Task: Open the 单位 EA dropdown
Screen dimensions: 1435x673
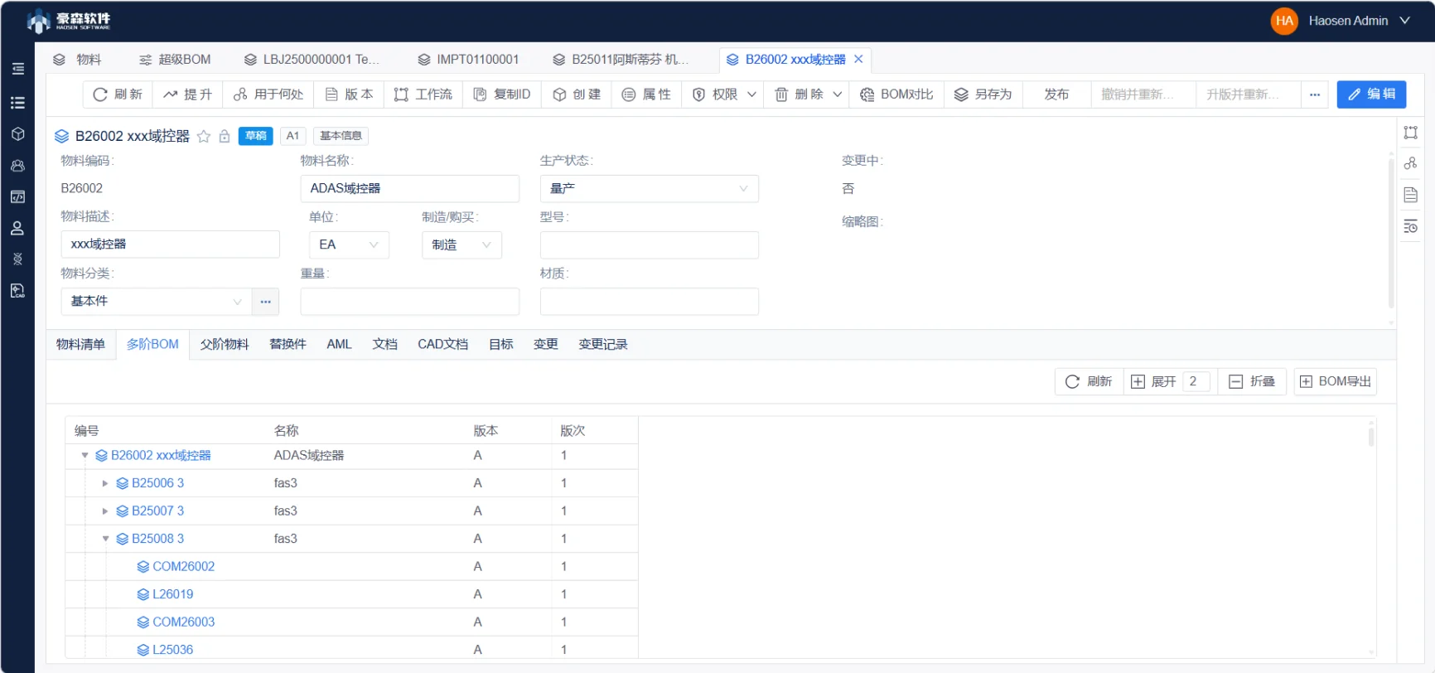Action: (x=349, y=245)
